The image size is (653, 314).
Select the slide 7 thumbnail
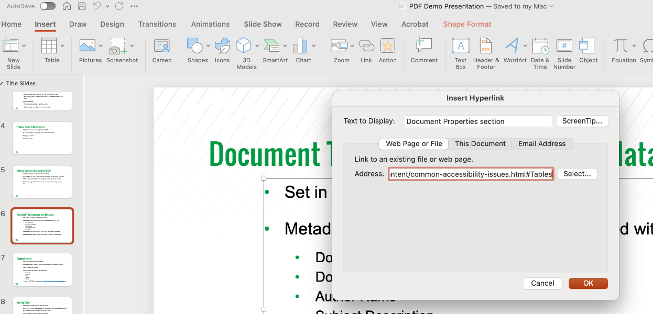click(x=42, y=270)
